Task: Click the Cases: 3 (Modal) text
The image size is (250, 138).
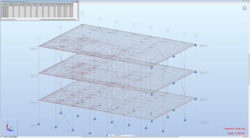Action: pos(236,133)
